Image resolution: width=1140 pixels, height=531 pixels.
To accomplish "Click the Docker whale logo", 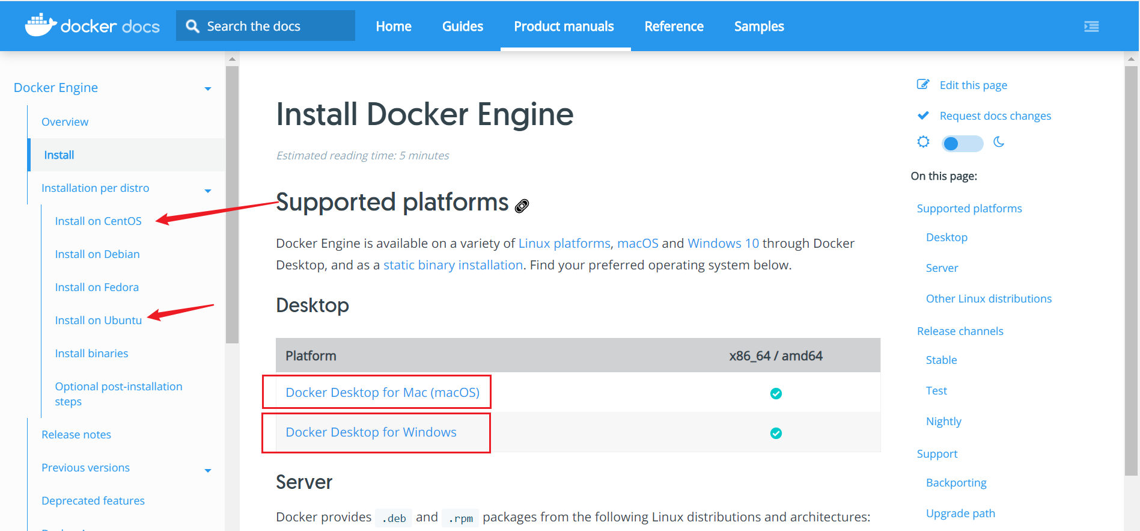I will tap(40, 25).
